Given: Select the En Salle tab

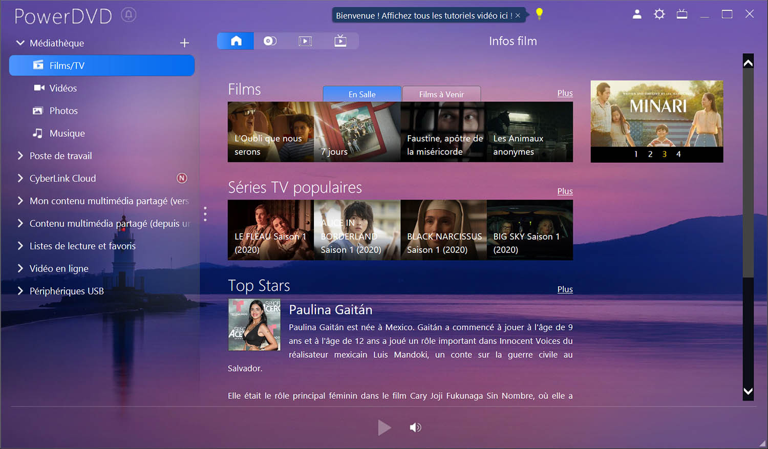Looking at the screenshot, I should [362, 94].
